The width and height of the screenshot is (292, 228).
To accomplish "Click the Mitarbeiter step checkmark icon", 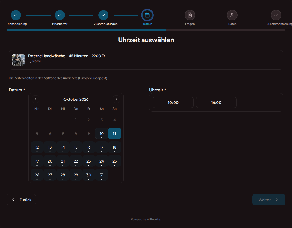I will click(x=60, y=15).
